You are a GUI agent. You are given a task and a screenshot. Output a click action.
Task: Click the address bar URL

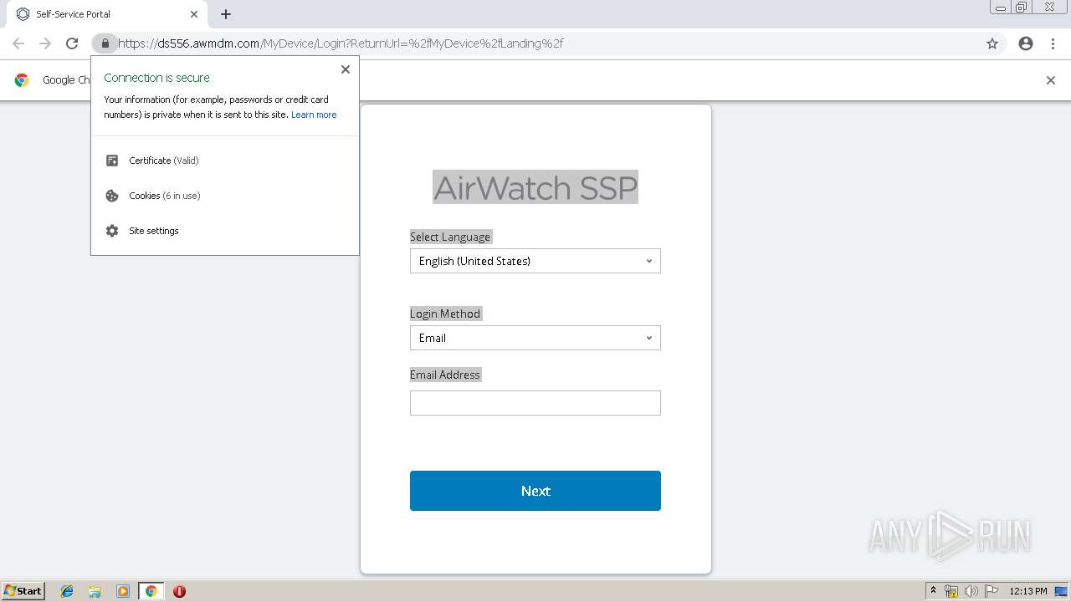[x=341, y=43]
